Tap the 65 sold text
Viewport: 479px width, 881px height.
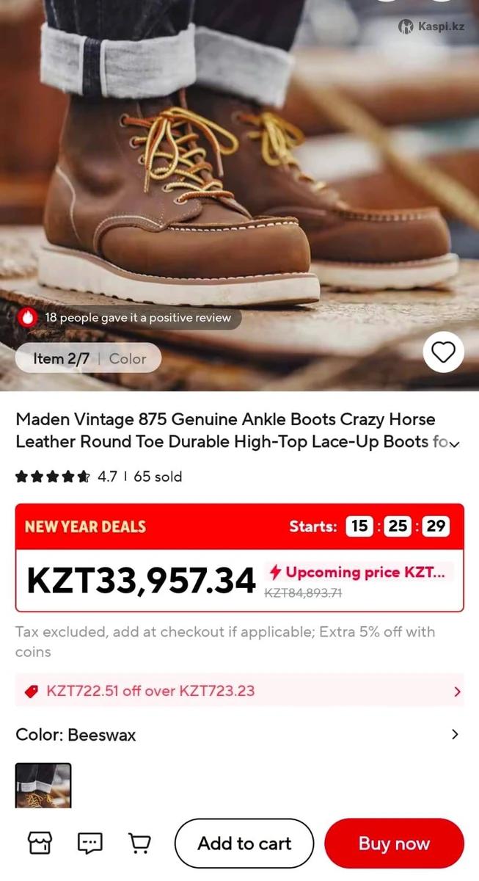(158, 476)
